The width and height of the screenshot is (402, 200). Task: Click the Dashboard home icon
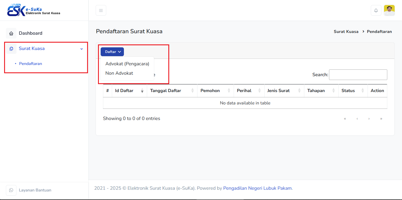coord(11,33)
